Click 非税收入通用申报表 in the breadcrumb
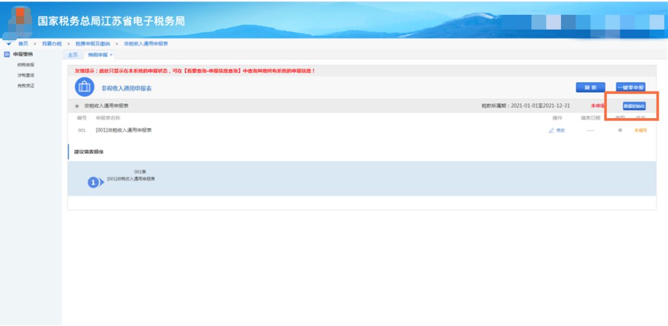 [x=146, y=44]
